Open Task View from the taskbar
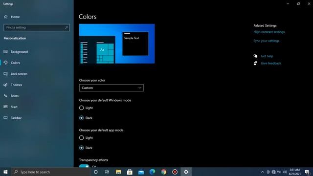 (x=107, y=172)
